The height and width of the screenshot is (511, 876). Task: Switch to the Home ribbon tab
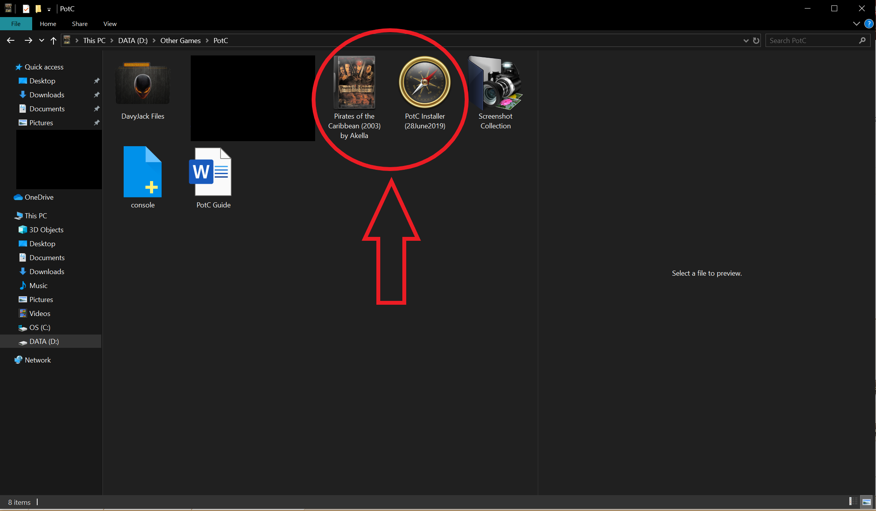[48, 24]
